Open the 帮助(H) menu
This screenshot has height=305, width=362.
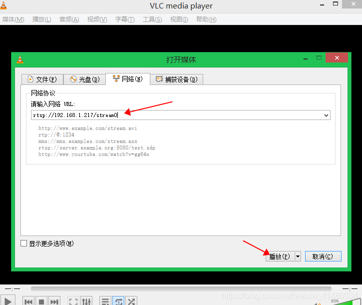coord(206,19)
